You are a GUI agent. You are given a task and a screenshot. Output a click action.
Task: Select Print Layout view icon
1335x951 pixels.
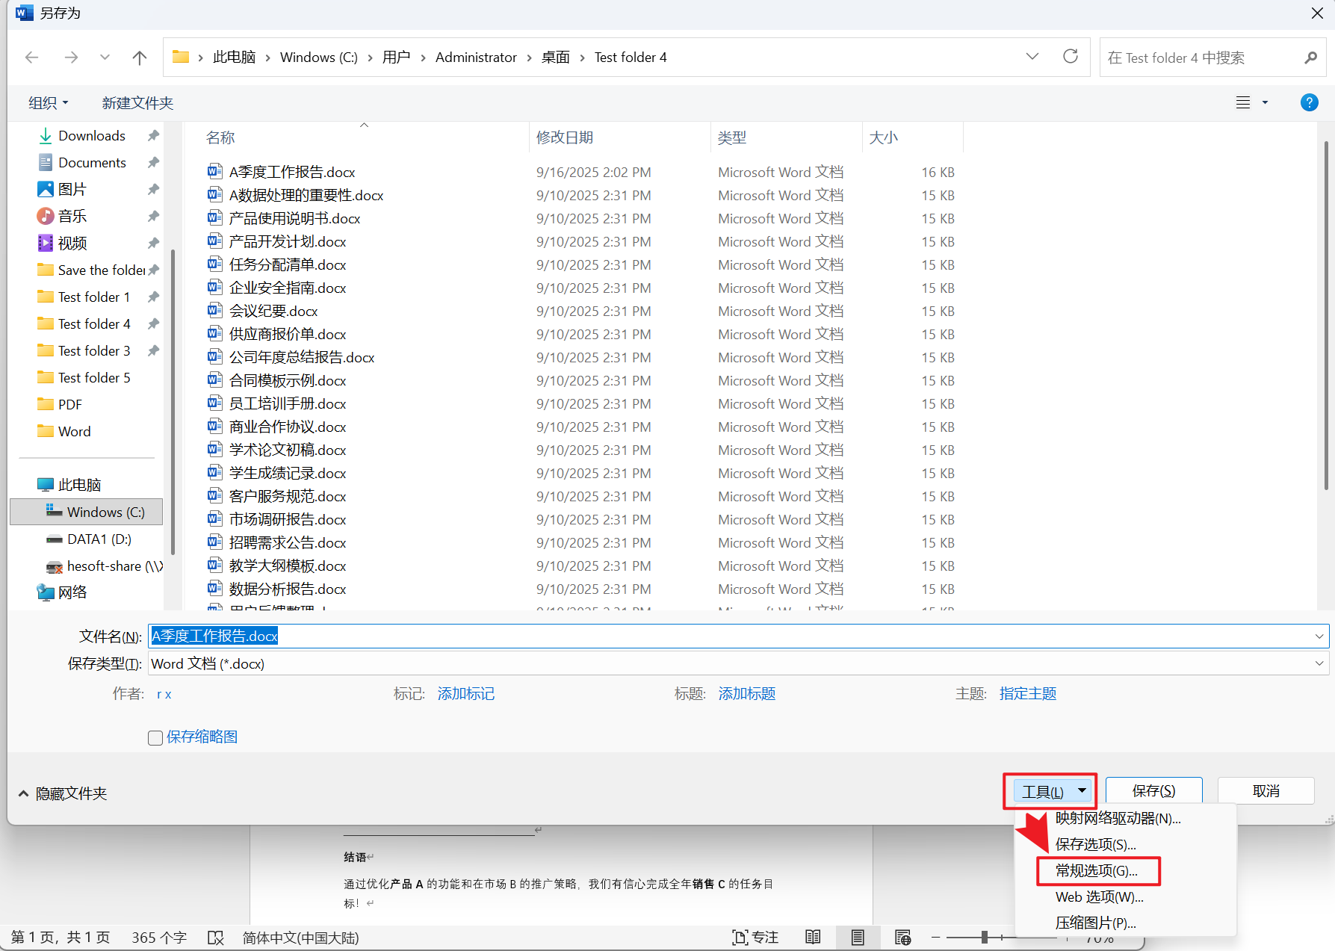point(858,937)
